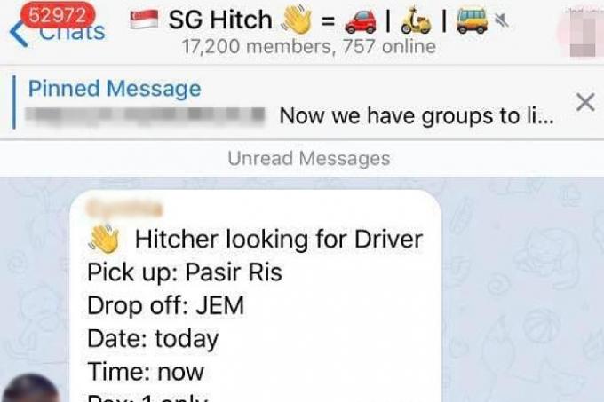
Task: Open the group avatar at top right
Action: [580, 33]
